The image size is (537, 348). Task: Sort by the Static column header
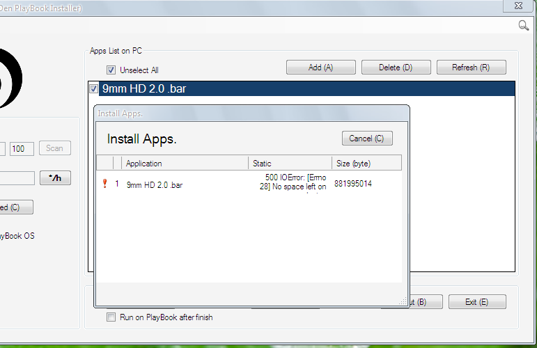click(290, 164)
